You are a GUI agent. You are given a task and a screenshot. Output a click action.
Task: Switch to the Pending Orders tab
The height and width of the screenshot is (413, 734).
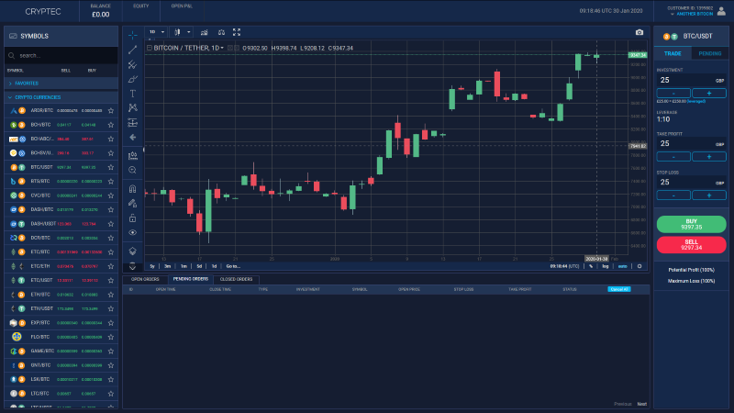coord(191,279)
